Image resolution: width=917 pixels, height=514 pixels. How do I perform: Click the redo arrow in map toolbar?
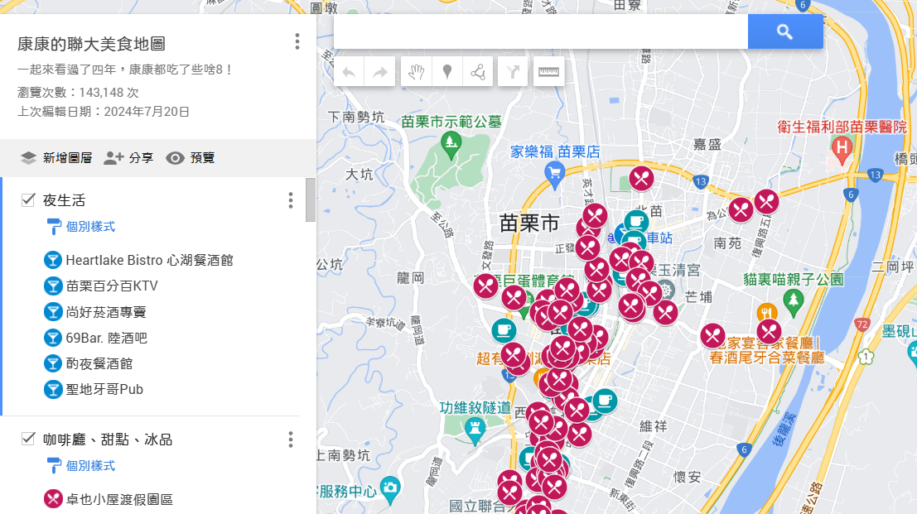coord(380,72)
